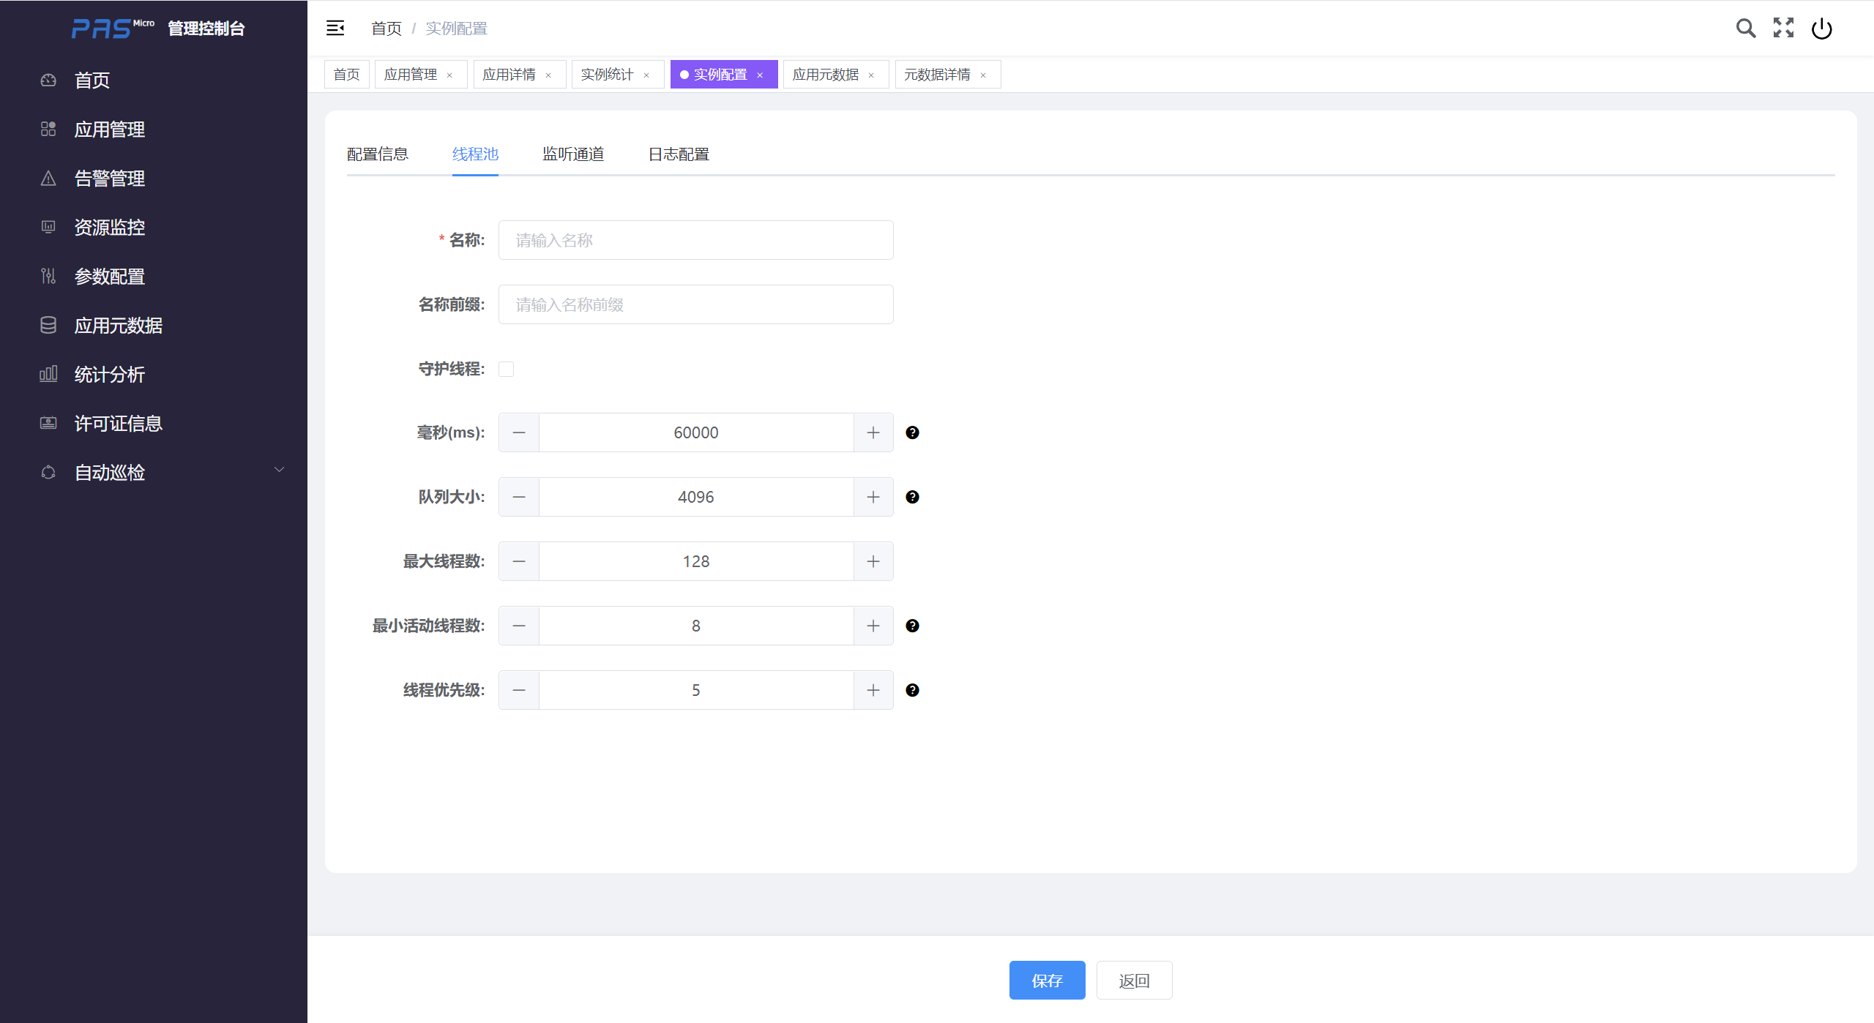This screenshot has height=1023, width=1874.
Task: Expand the 自动巡检 submenu
Action: tap(278, 470)
